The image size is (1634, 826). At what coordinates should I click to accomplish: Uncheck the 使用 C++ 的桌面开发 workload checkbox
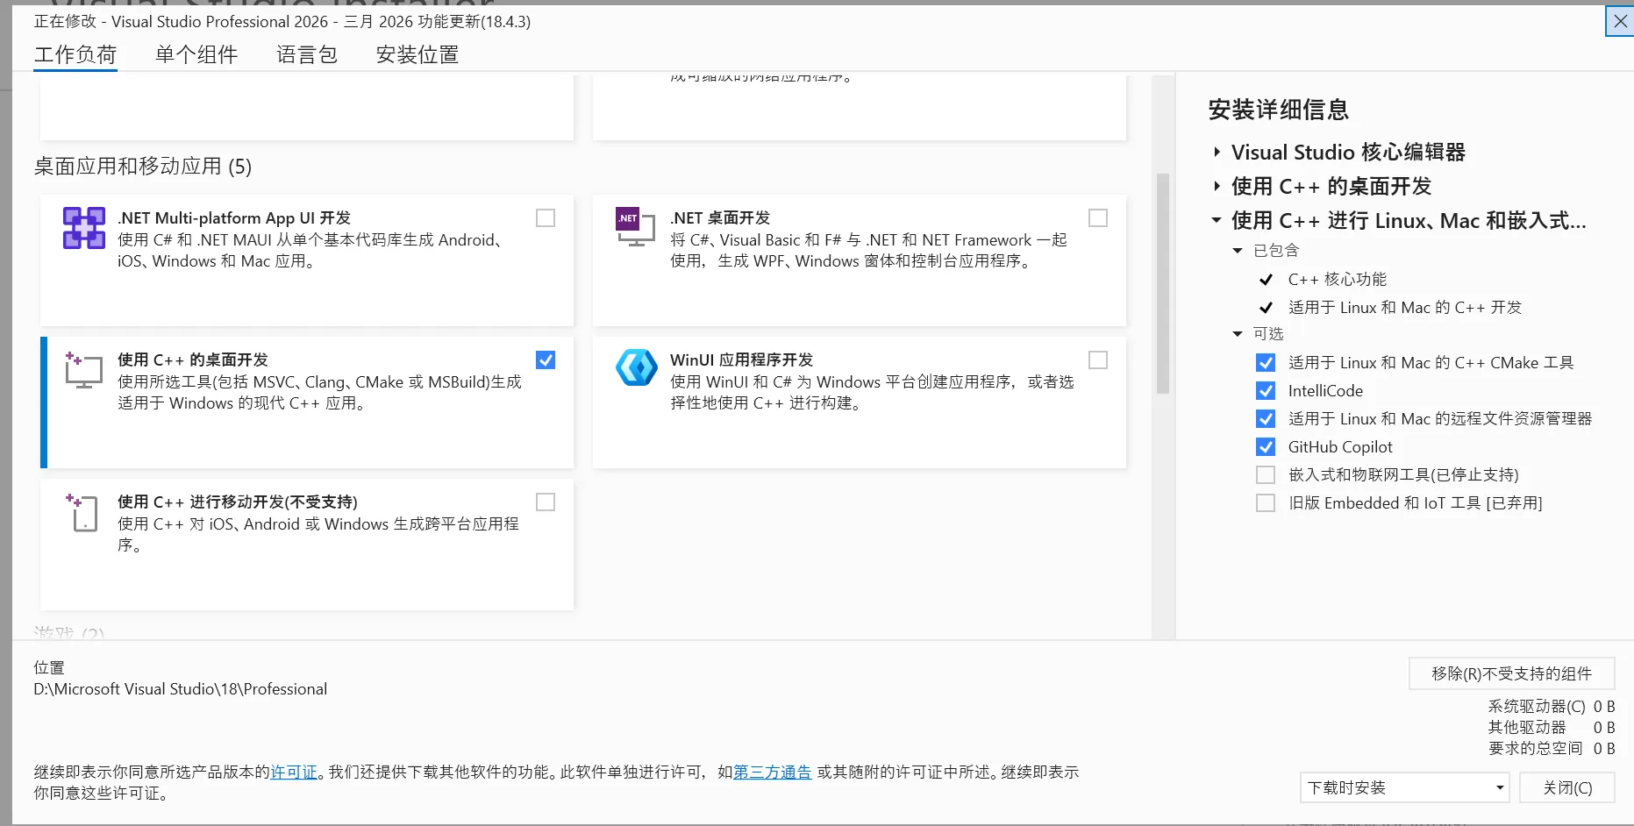(546, 360)
